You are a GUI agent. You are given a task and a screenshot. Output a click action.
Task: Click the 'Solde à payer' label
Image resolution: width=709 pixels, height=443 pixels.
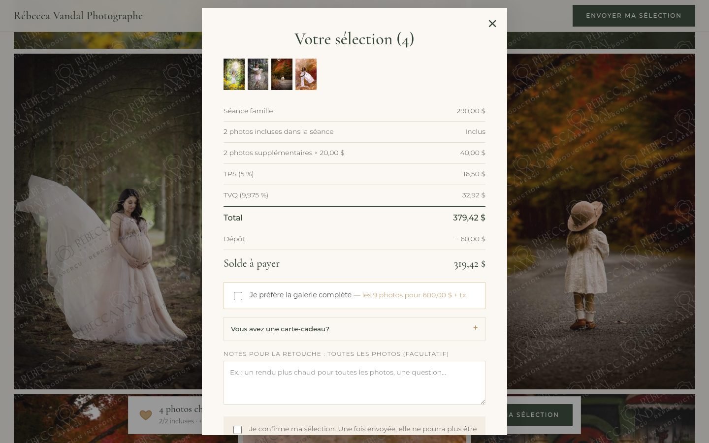point(252,264)
